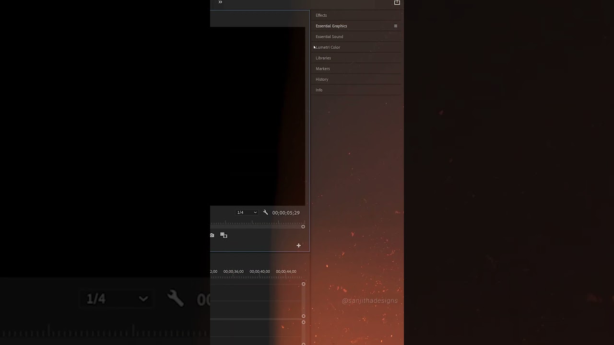Click the Export Frame camera icon
The width and height of the screenshot is (614, 345).
tap(212, 235)
